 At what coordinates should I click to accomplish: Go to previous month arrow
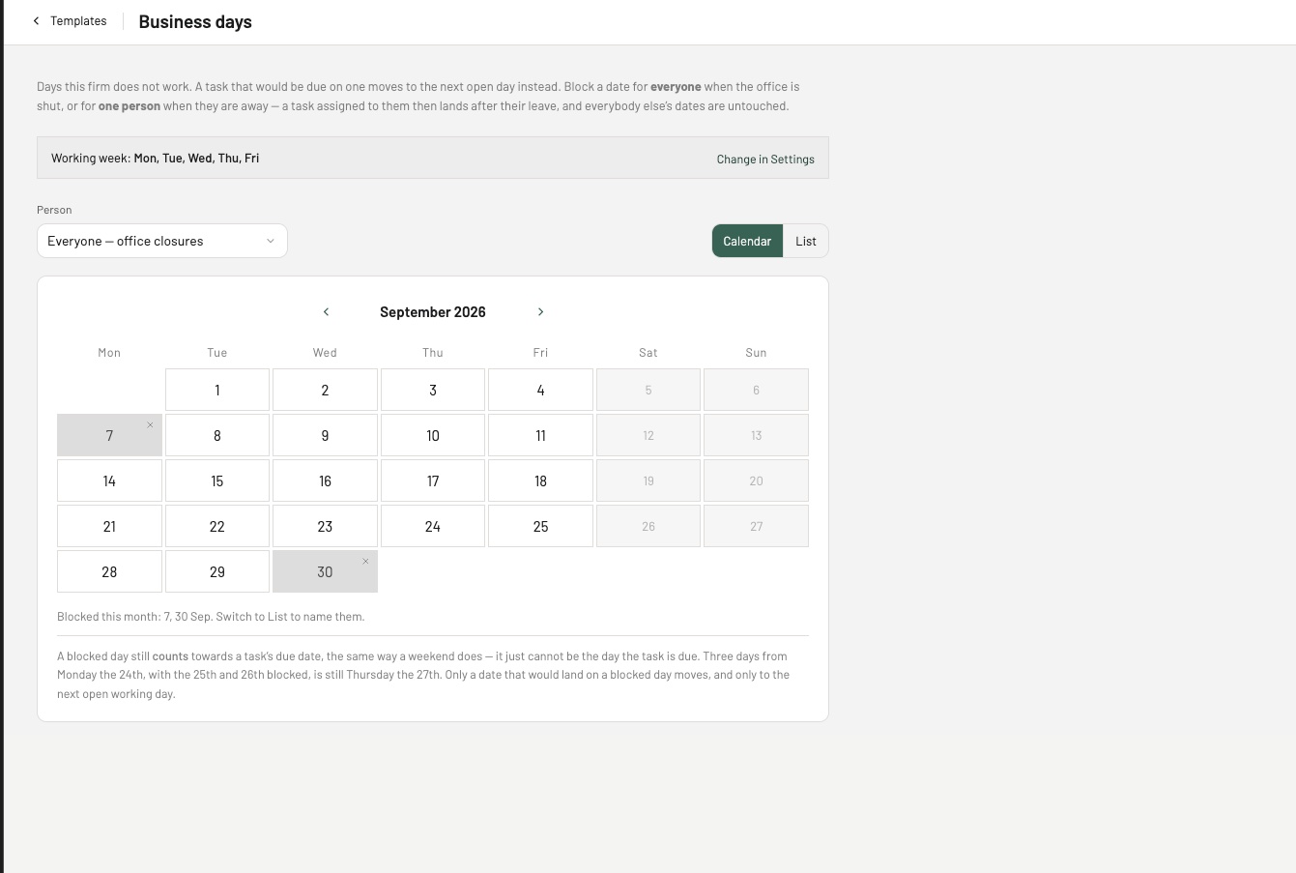click(x=326, y=311)
